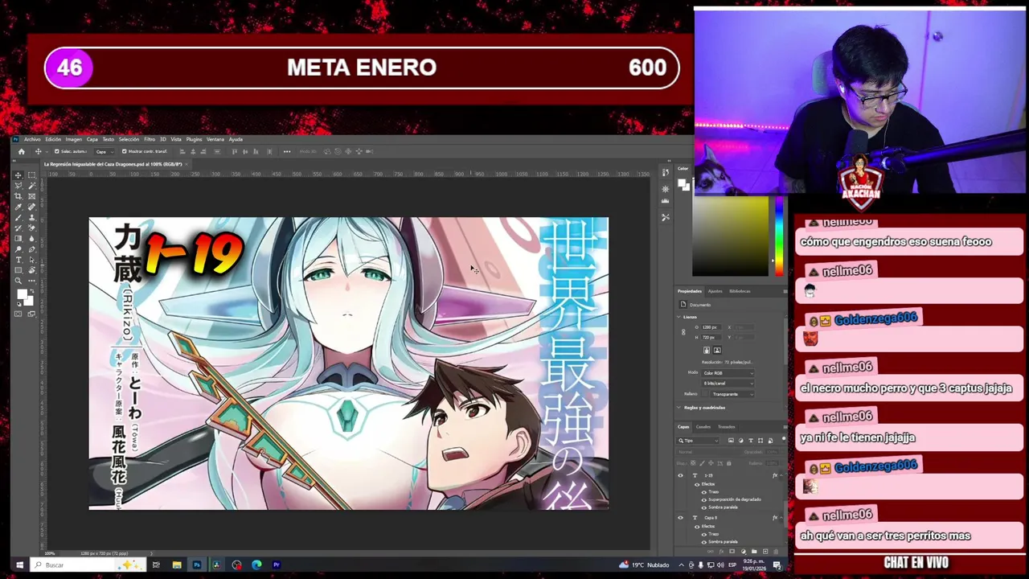1029x579 pixels.
Task: Delete layer with the trash icon
Action: tap(776, 552)
